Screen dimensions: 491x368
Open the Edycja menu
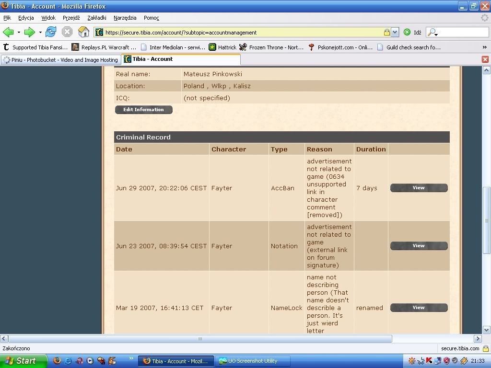[26, 18]
